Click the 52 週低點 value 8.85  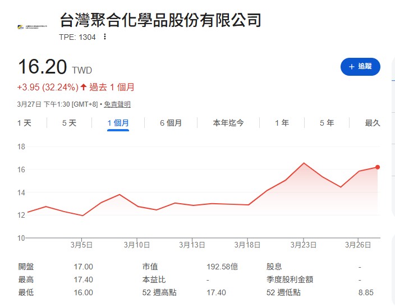tap(366, 292)
